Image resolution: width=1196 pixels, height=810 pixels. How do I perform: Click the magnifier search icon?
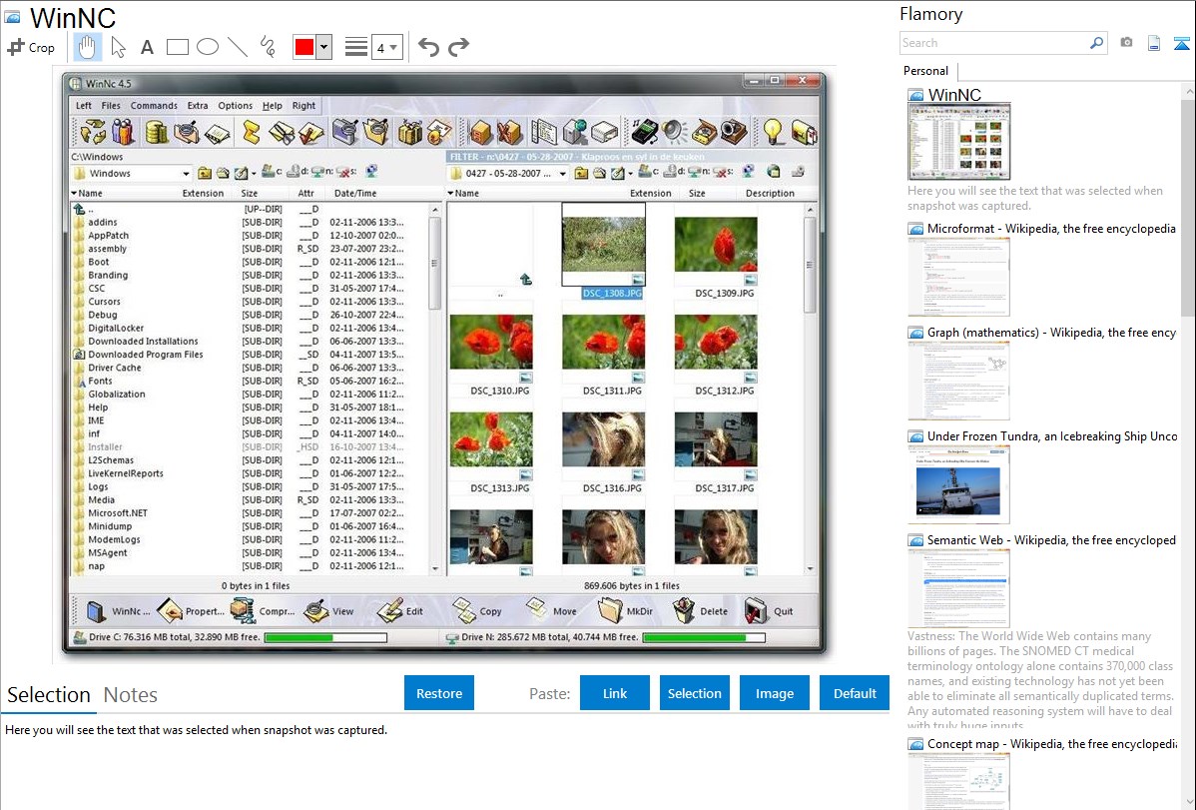(x=1096, y=43)
